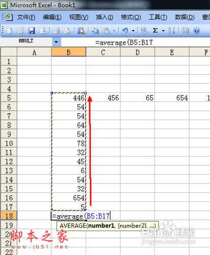Save the workbook with floppy disk icon

pyautogui.click(x=32, y=31)
